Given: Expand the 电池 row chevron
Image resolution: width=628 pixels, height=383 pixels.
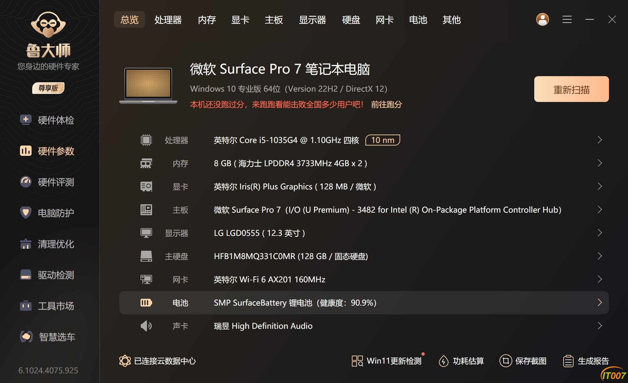Looking at the screenshot, I should [600, 302].
